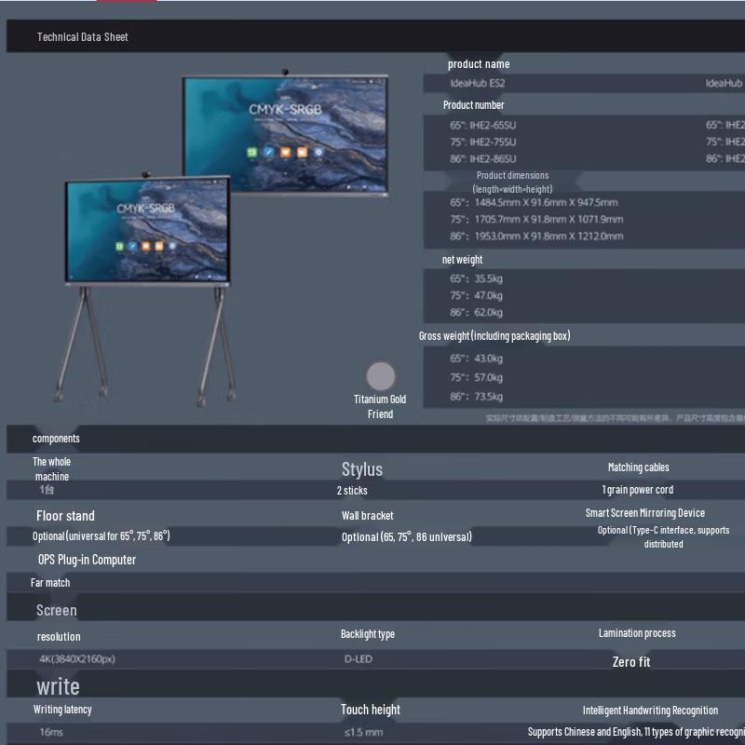Select the IdeaHub ES2 product name
This screenshot has width=745, height=745.
[x=478, y=83]
